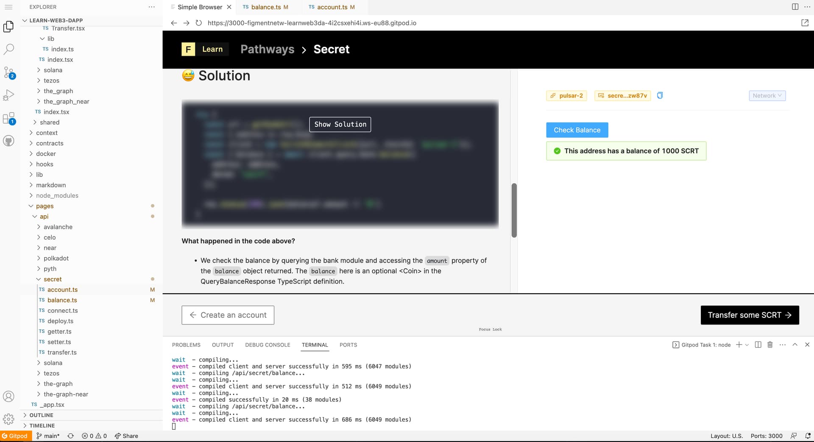
Task: Split the terminal panel
Action: 758,345
